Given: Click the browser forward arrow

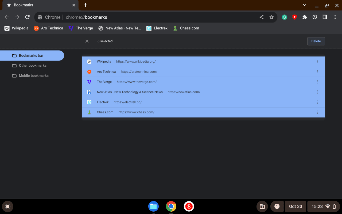Looking at the screenshot, I should (x=17, y=17).
